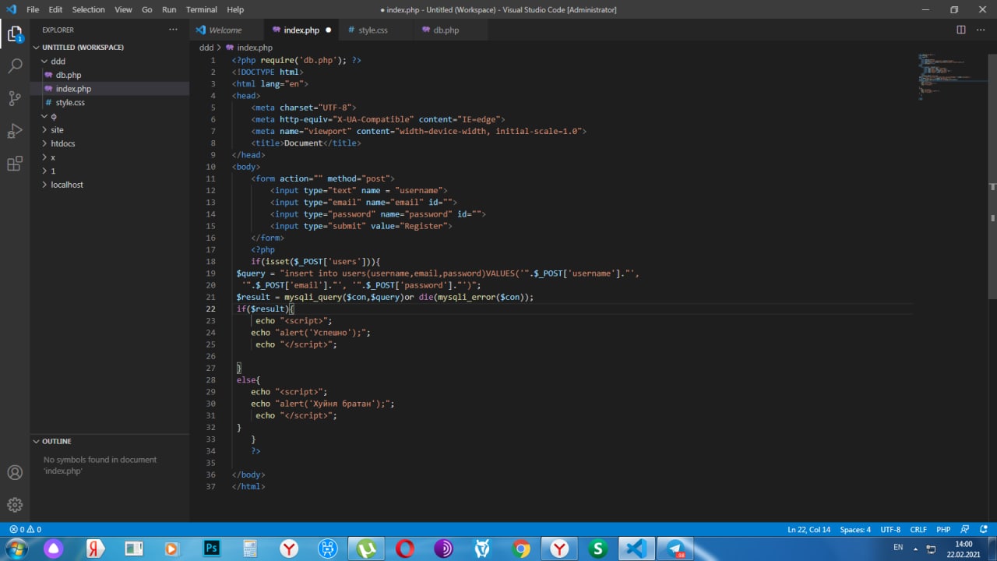Expand the htdocs folder
997x561 pixels.
pos(109,143)
